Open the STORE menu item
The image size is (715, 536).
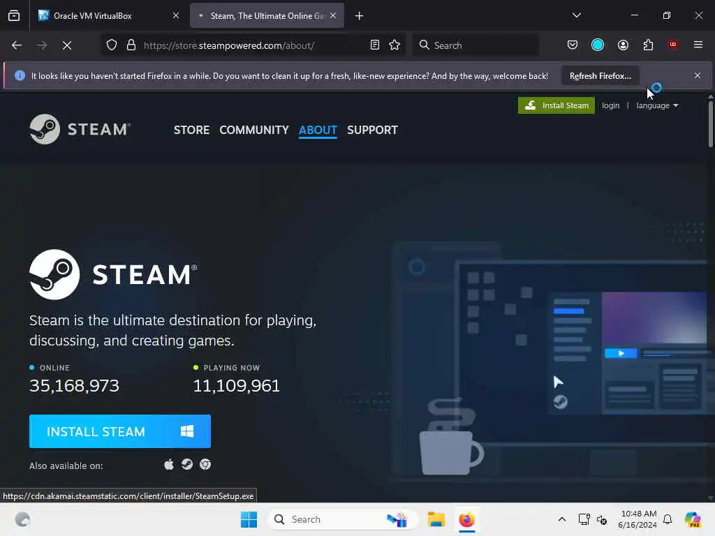(x=191, y=131)
